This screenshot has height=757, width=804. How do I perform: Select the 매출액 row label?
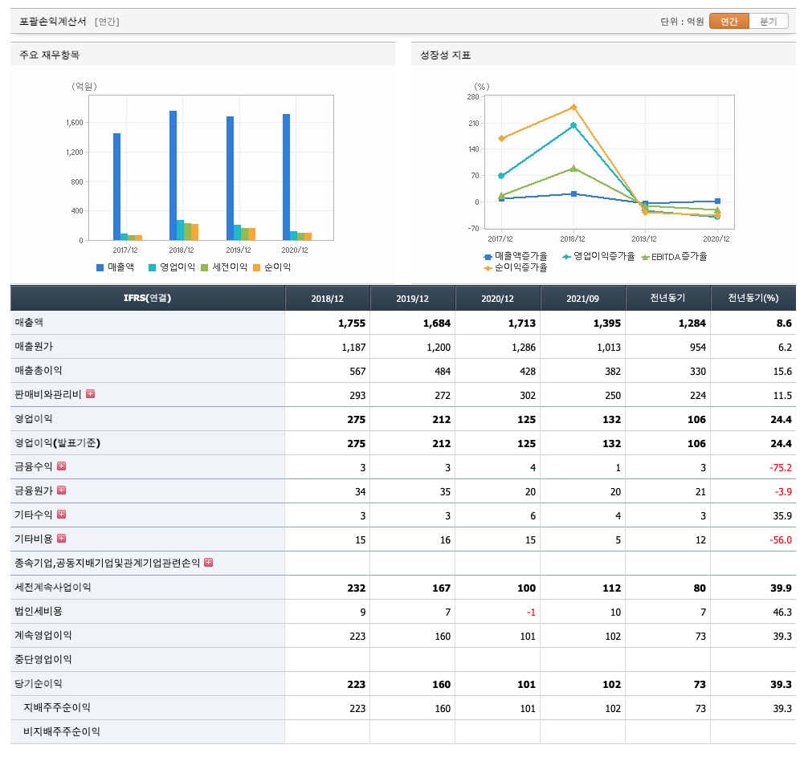tap(29, 323)
